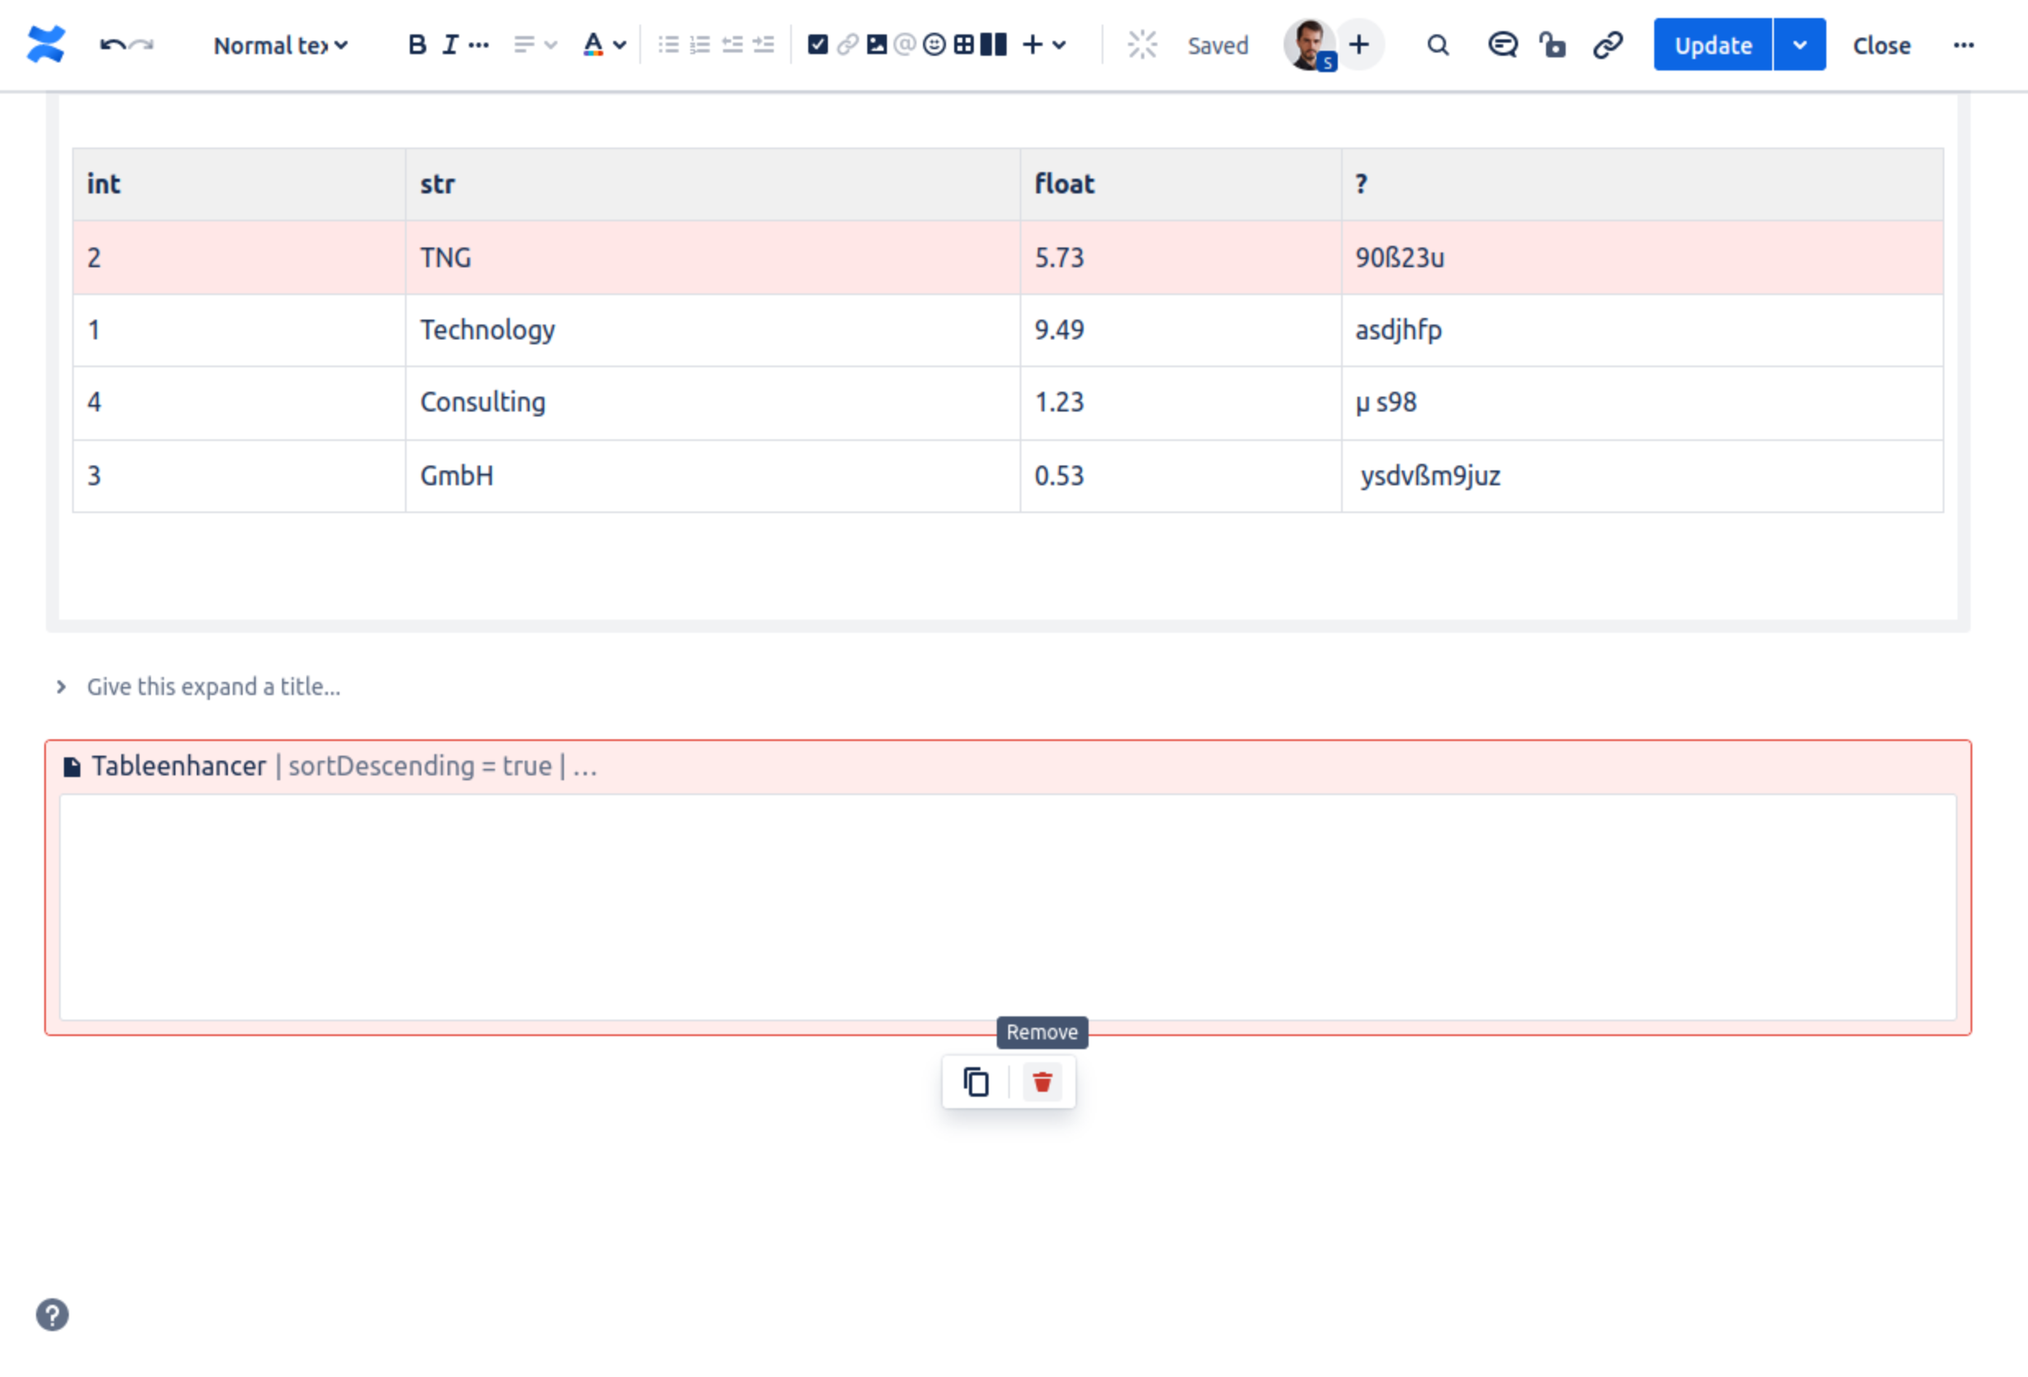Copy the Tableenhancer macro
This screenshot has height=1377, width=2028.
click(975, 1082)
